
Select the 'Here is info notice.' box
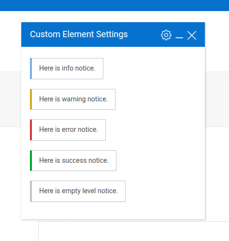point(67,69)
